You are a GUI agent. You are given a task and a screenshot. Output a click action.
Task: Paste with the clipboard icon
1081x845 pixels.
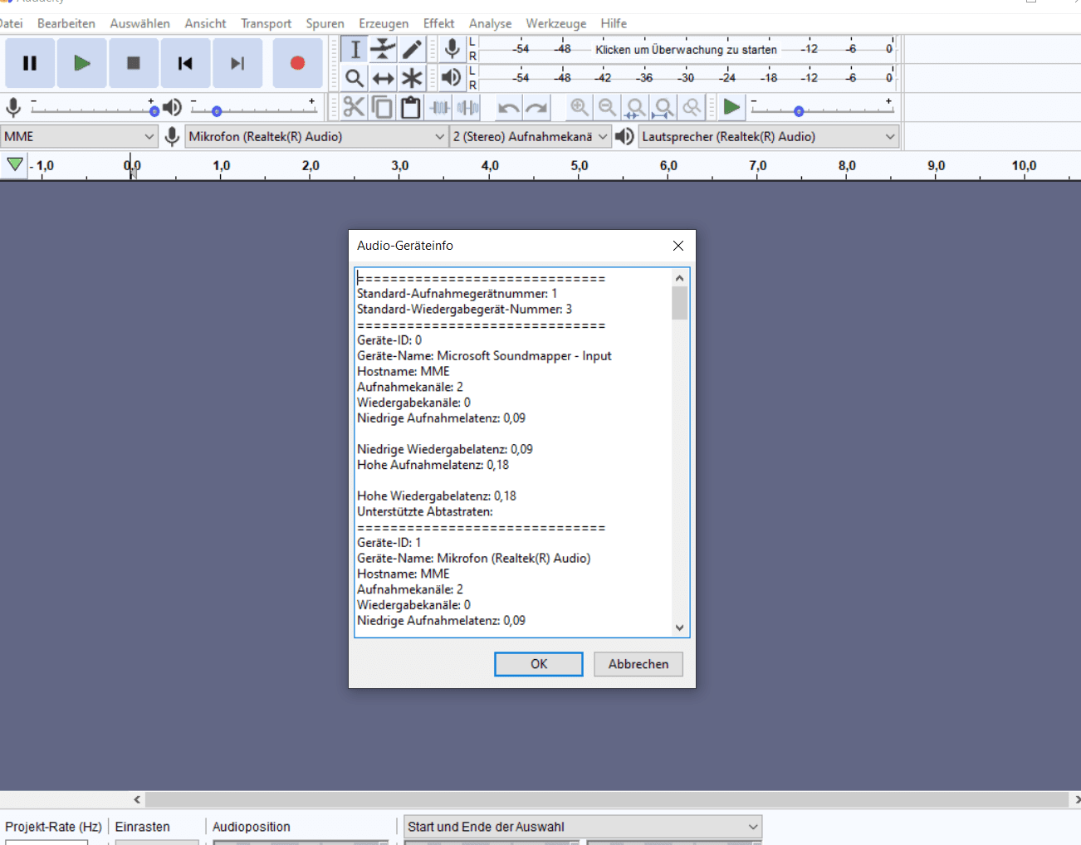pos(411,107)
